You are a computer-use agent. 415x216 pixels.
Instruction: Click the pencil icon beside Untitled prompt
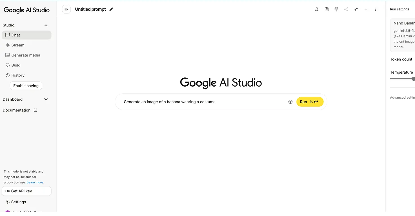111,9
